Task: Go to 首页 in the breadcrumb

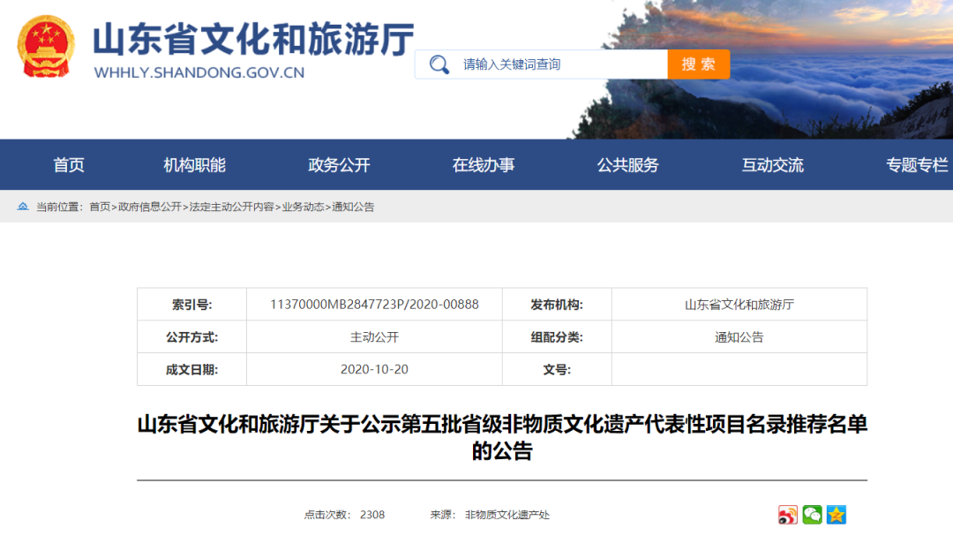Action: pyautogui.click(x=100, y=207)
